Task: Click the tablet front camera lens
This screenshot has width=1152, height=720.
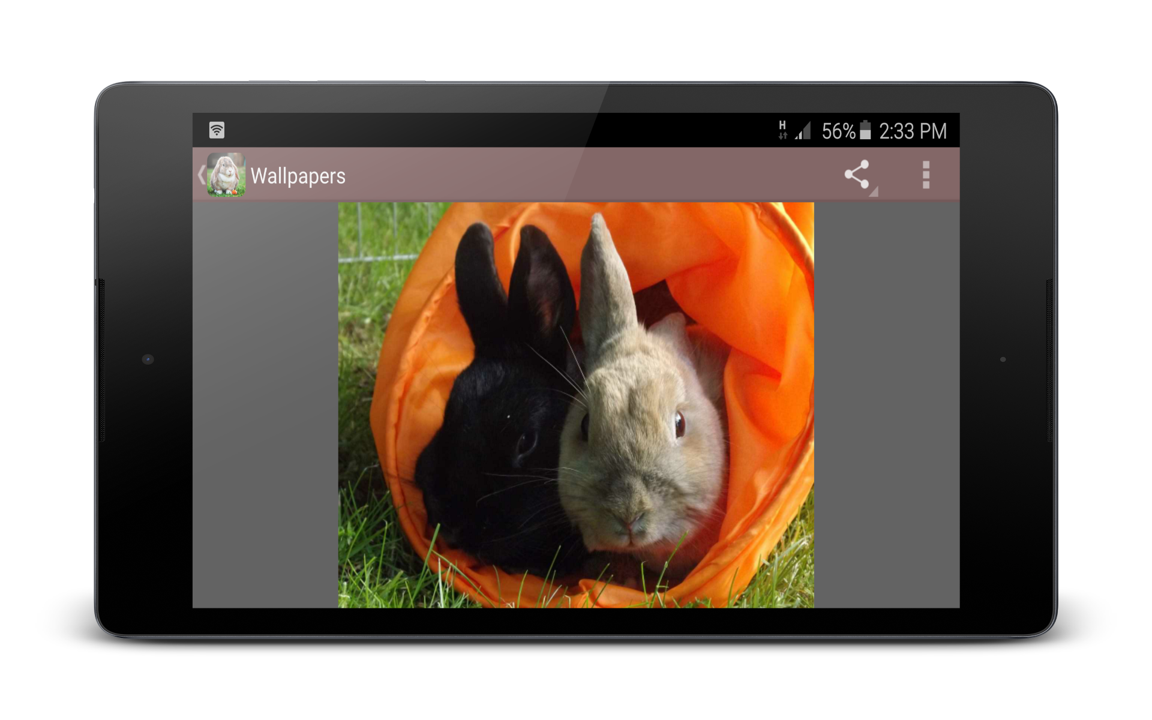Action: click(148, 359)
